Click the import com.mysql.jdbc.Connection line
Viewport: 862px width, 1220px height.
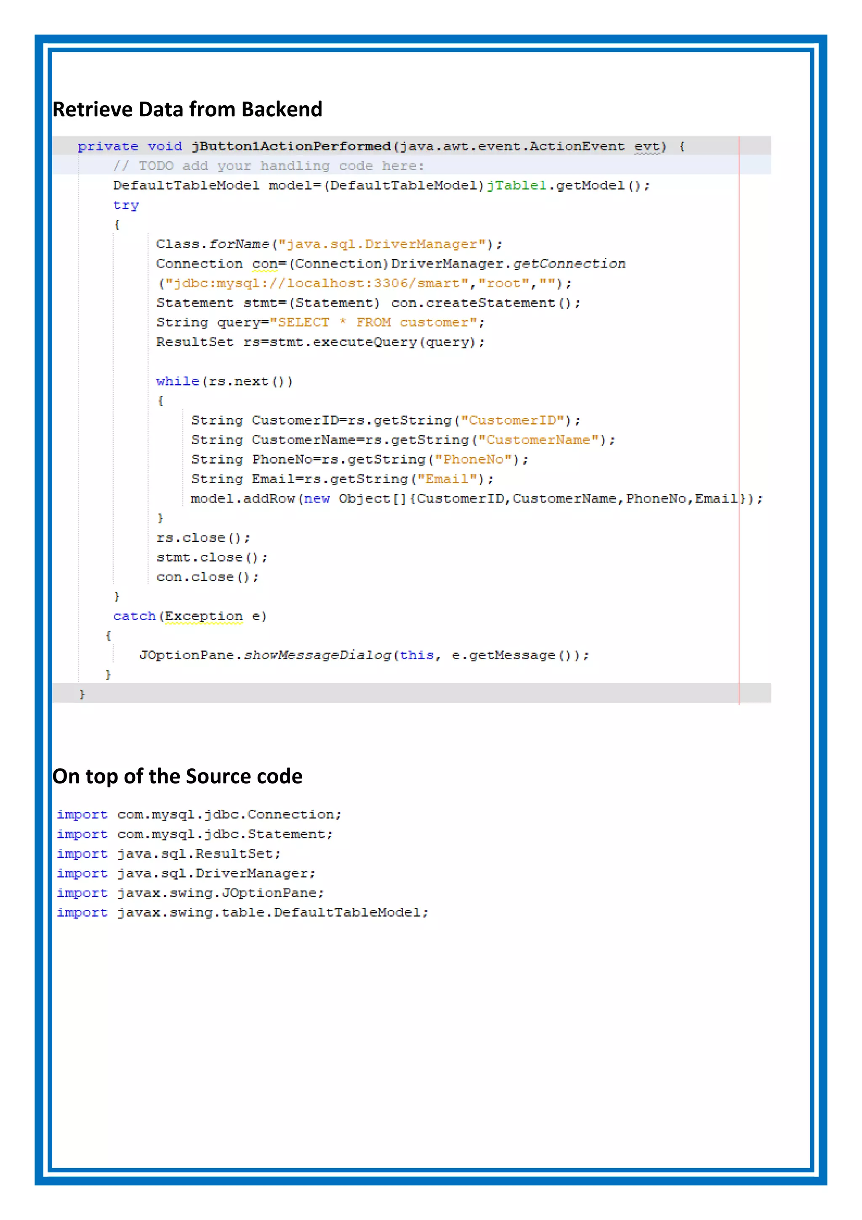(199, 815)
